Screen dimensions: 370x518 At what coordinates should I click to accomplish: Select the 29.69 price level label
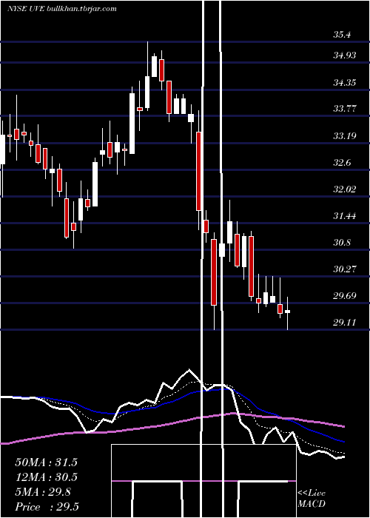pos(345,296)
